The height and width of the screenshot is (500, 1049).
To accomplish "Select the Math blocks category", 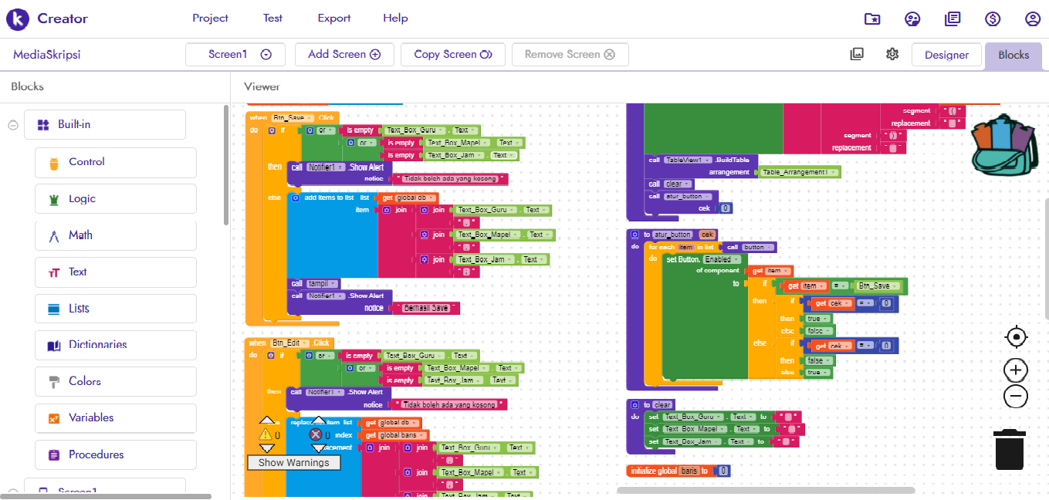I will tap(116, 235).
